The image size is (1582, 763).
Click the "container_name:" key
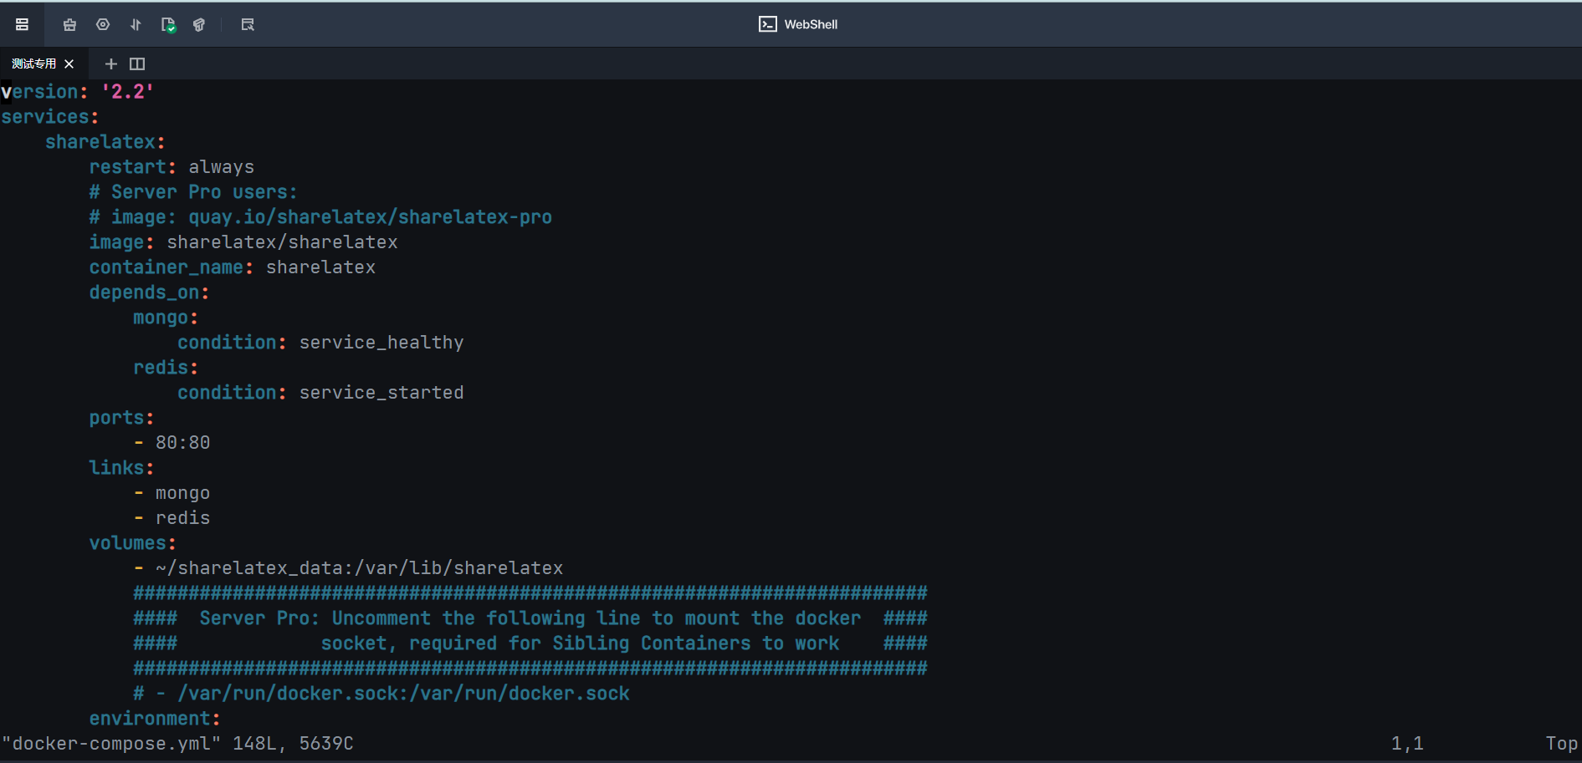[x=172, y=267]
